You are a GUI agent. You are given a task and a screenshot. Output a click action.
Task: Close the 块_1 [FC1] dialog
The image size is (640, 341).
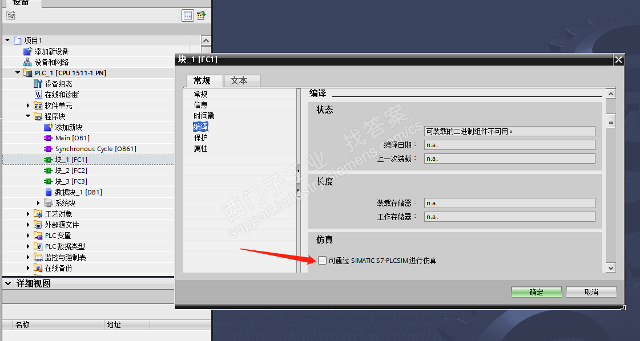coord(619,60)
